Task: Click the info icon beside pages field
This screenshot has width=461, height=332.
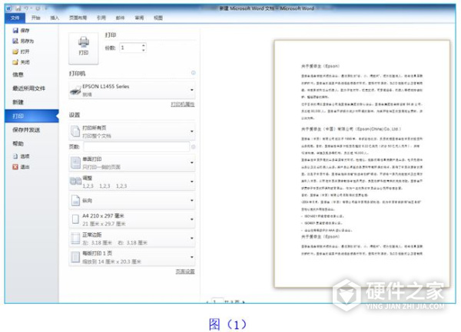Action: click(x=193, y=146)
